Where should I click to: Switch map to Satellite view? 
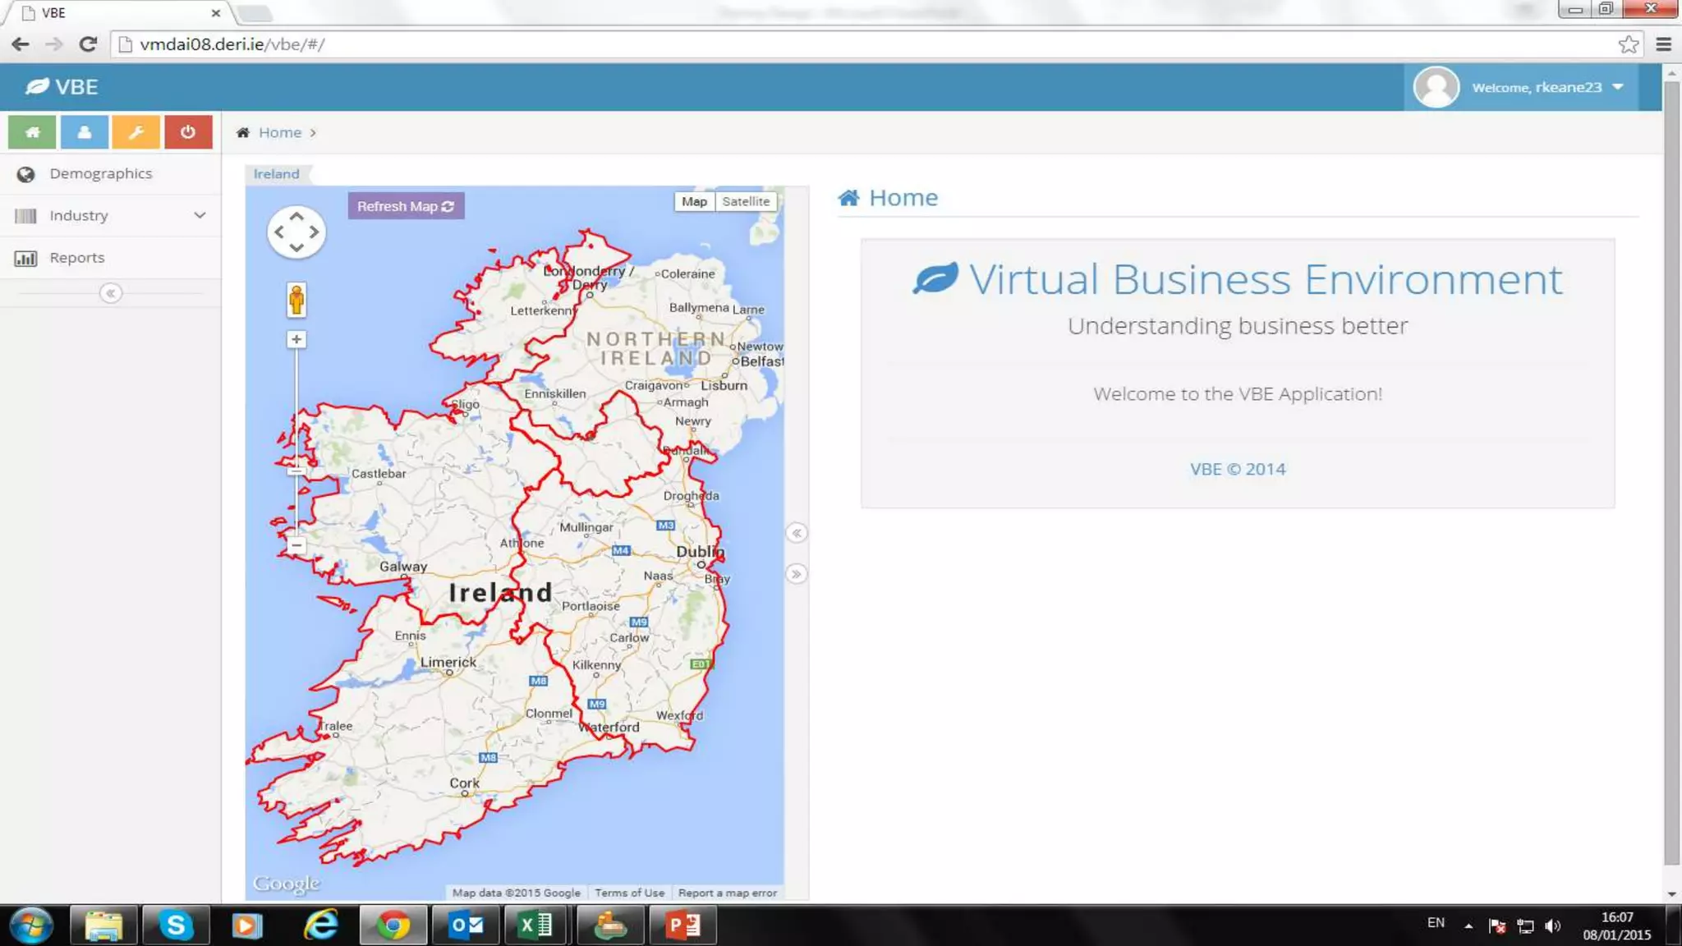click(x=746, y=201)
